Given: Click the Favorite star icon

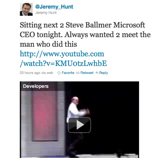Looking at the screenshot, I should pos(59,73).
